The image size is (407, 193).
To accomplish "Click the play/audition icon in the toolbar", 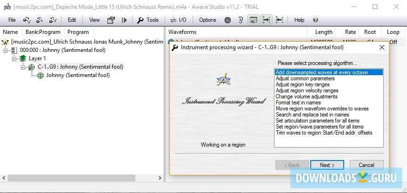I will [125, 20].
